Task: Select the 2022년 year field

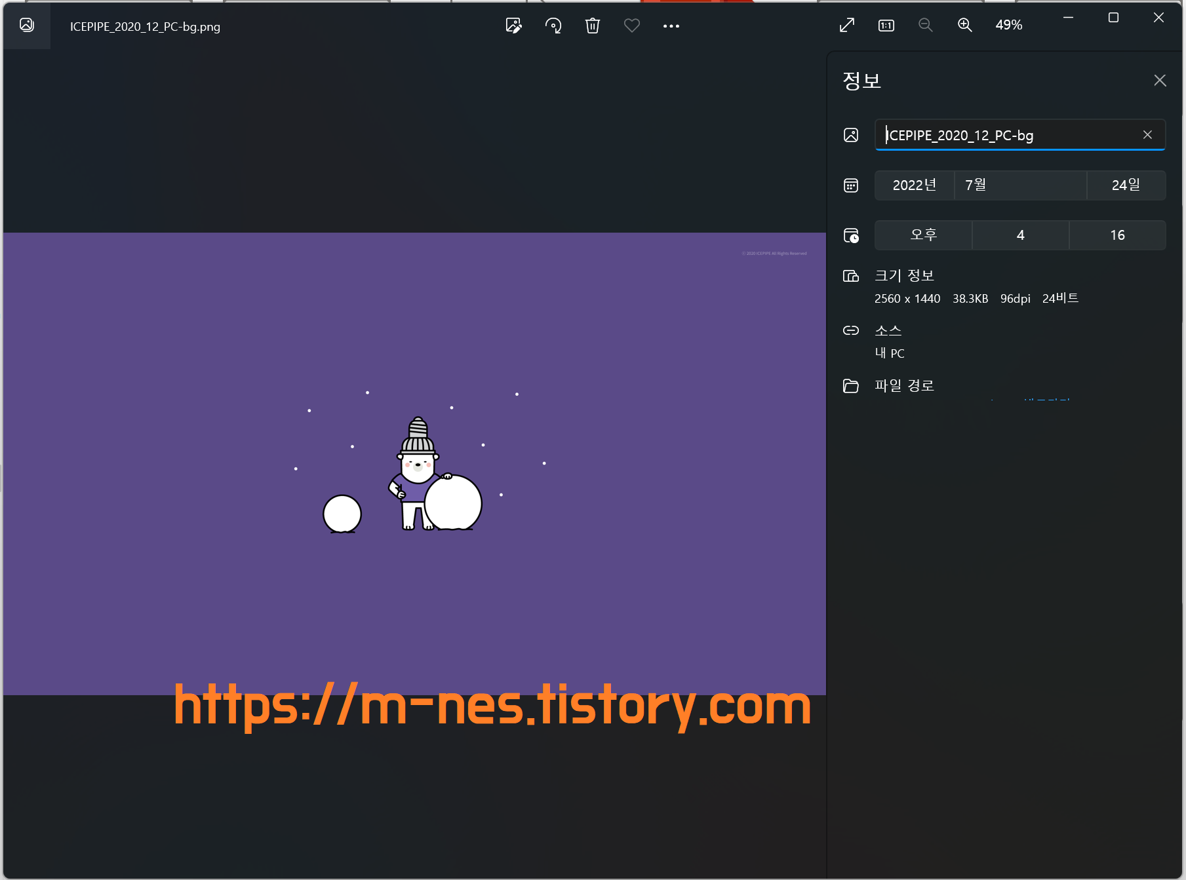Action: pyautogui.click(x=915, y=185)
